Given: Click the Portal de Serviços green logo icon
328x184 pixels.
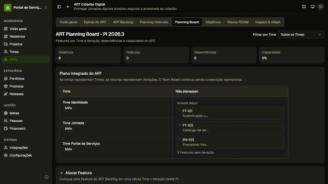Looking at the screenshot, I should click(x=8, y=8).
